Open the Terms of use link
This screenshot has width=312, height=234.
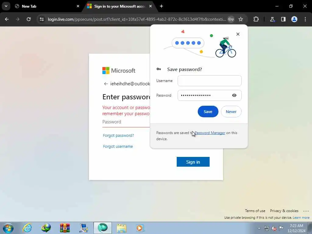tap(255, 211)
